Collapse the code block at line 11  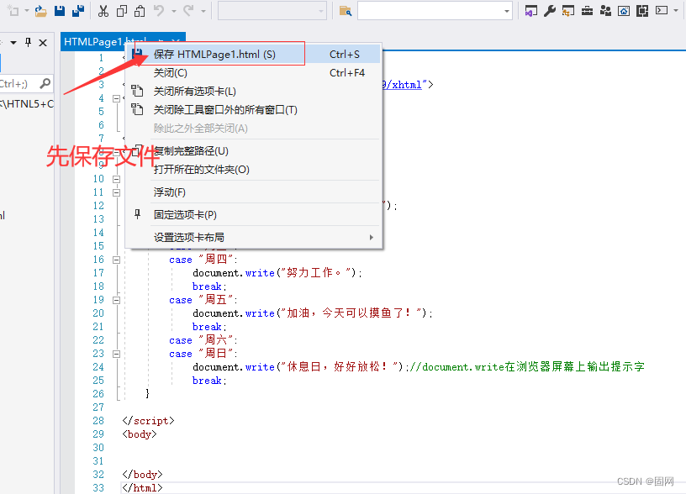116,192
